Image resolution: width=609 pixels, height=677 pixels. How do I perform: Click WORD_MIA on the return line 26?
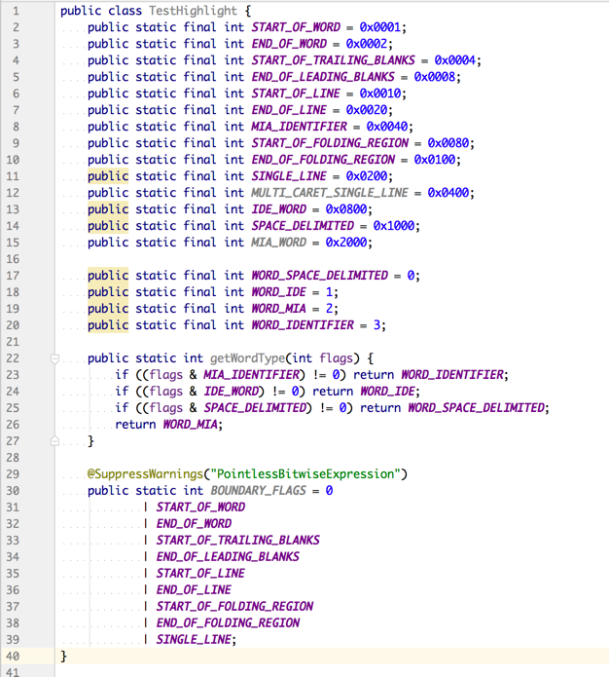tap(191, 425)
